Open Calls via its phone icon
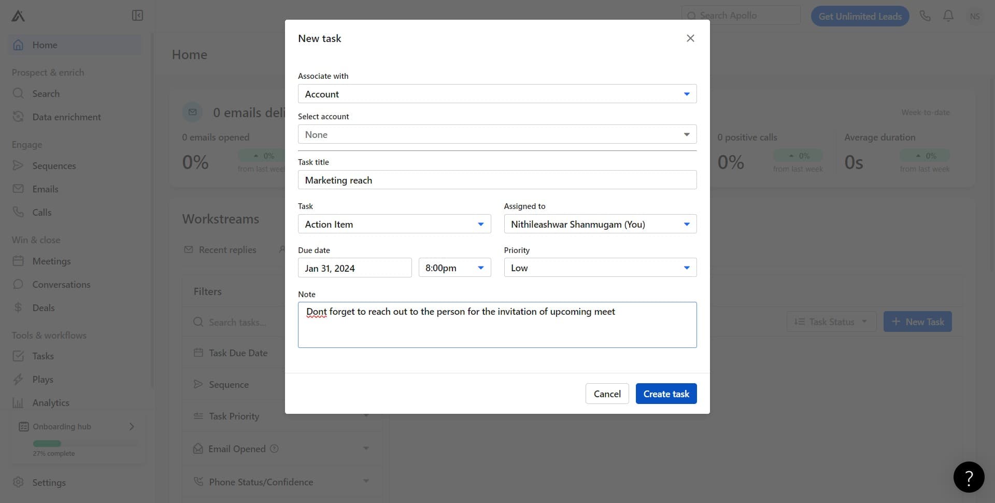This screenshot has width=995, height=503. [19, 212]
